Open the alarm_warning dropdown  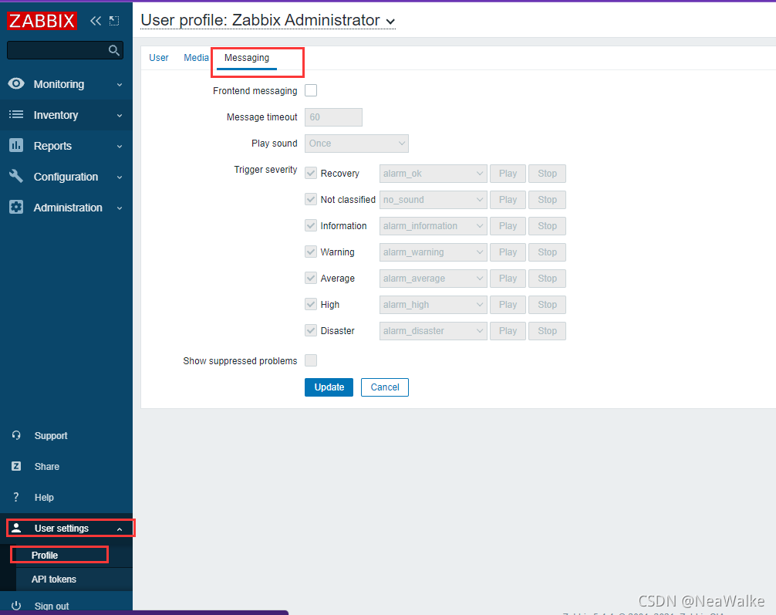pyautogui.click(x=433, y=252)
